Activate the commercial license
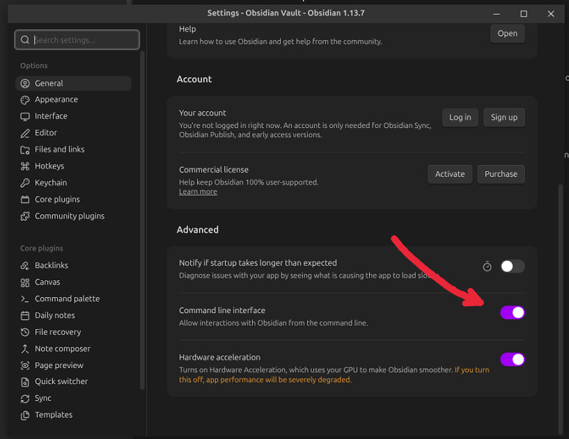This screenshot has width=569, height=439. [x=450, y=175]
